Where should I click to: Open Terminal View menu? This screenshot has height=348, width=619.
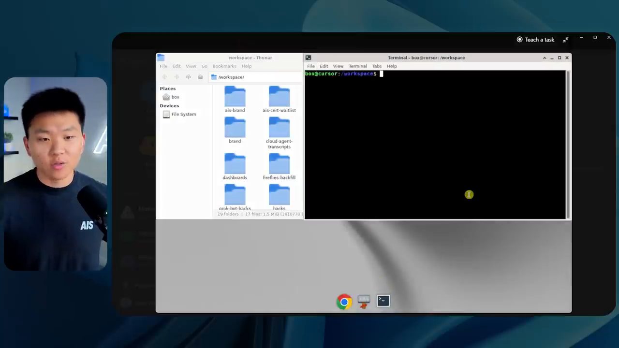[338, 66]
